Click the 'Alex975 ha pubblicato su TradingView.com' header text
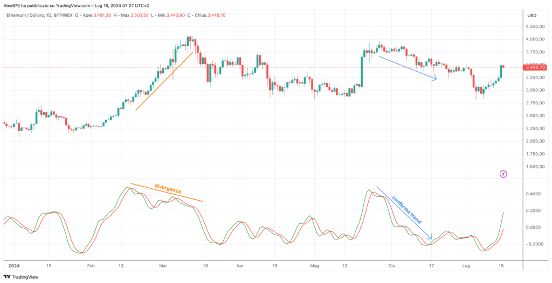This screenshot has height=283, width=552. [47, 4]
